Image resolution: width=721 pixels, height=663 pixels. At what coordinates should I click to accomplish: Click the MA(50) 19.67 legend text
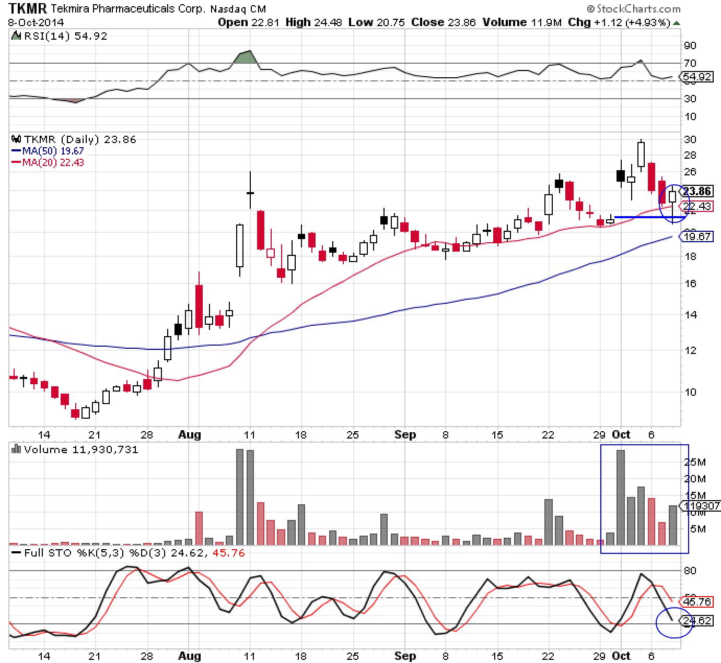pos(53,151)
